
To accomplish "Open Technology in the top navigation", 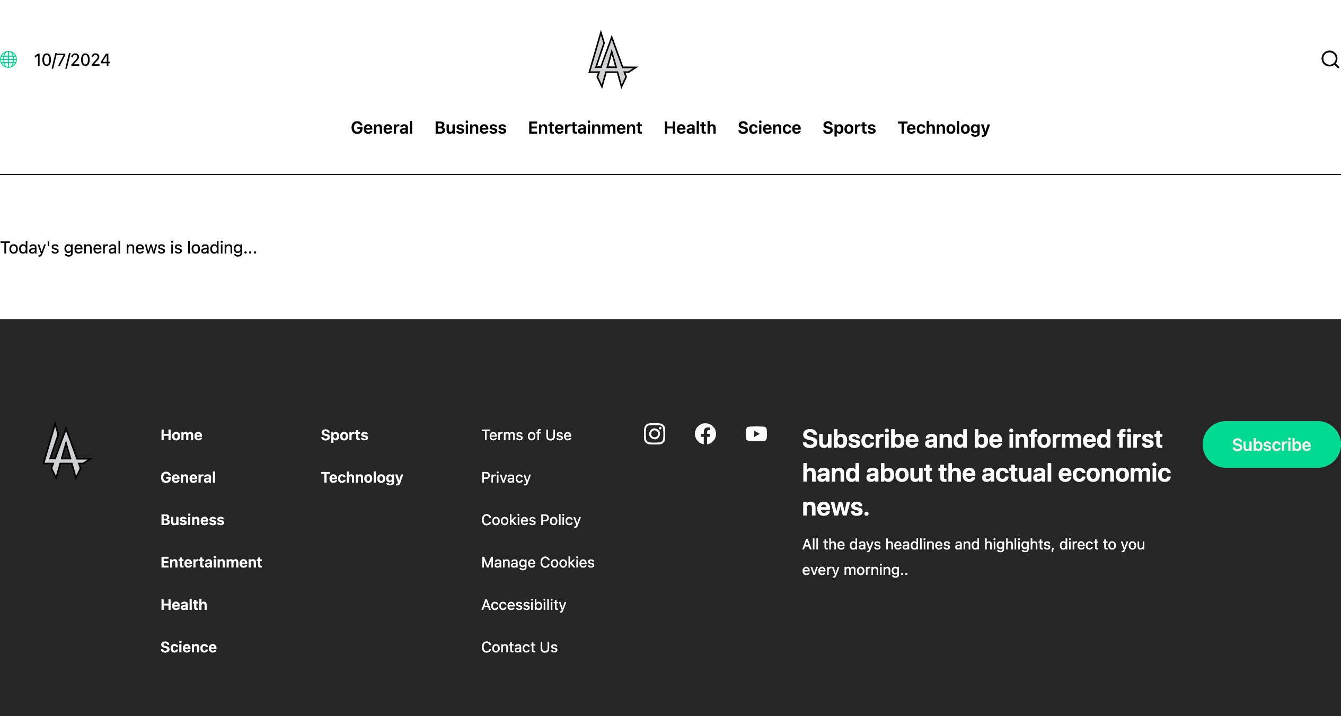I will point(943,128).
